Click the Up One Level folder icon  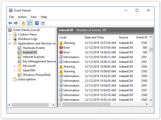click(23, 23)
